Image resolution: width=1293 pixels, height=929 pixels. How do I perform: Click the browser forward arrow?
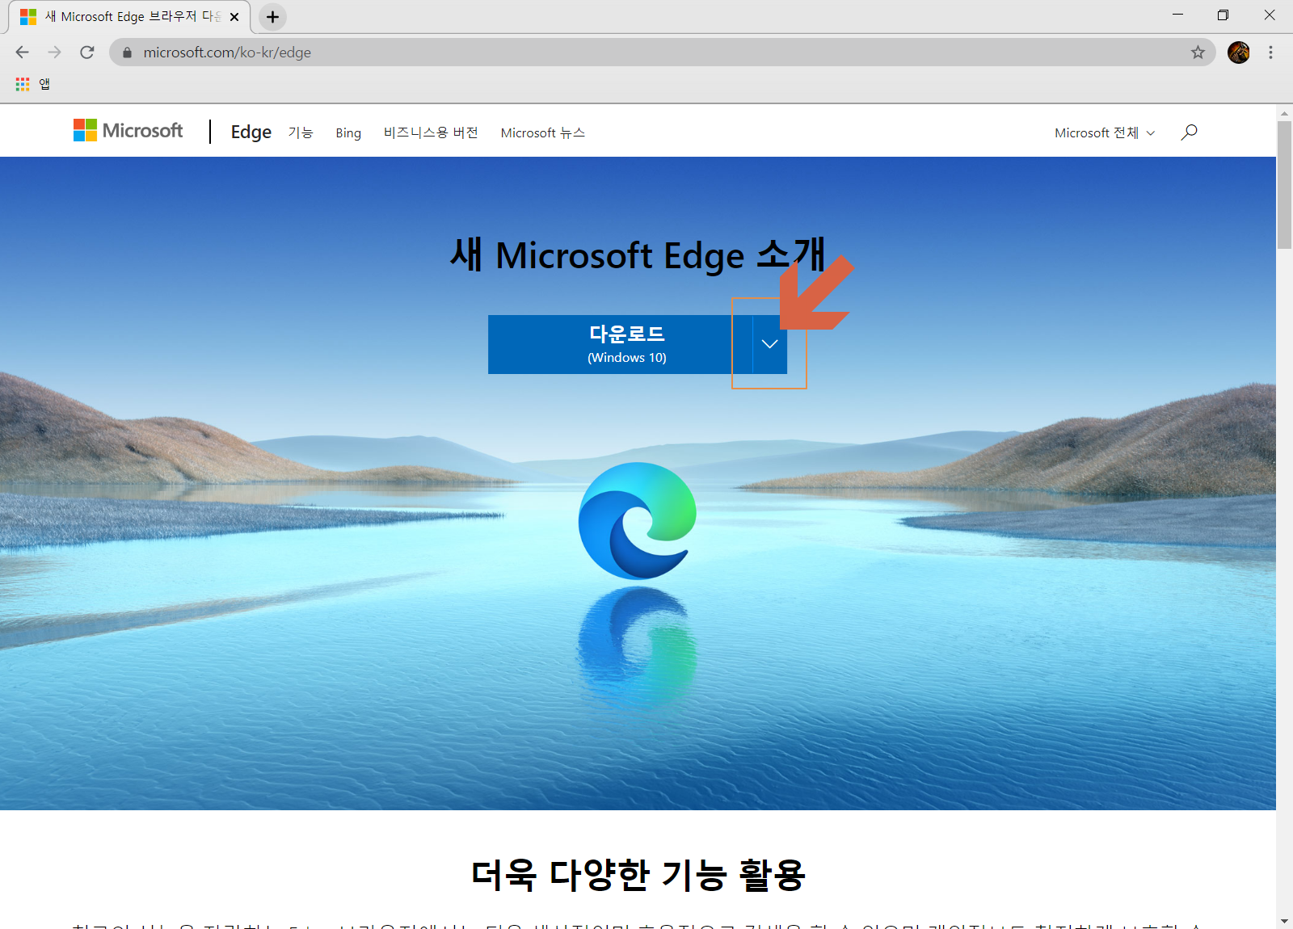point(54,53)
